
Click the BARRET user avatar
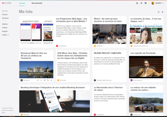(x=153, y=3)
